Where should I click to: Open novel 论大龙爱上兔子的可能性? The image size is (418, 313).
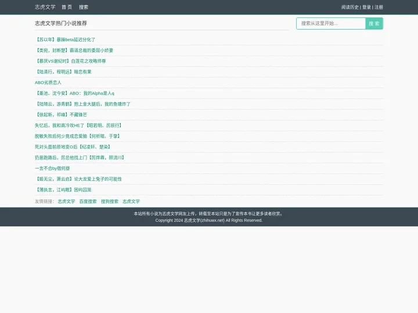pyautogui.click(x=78, y=179)
